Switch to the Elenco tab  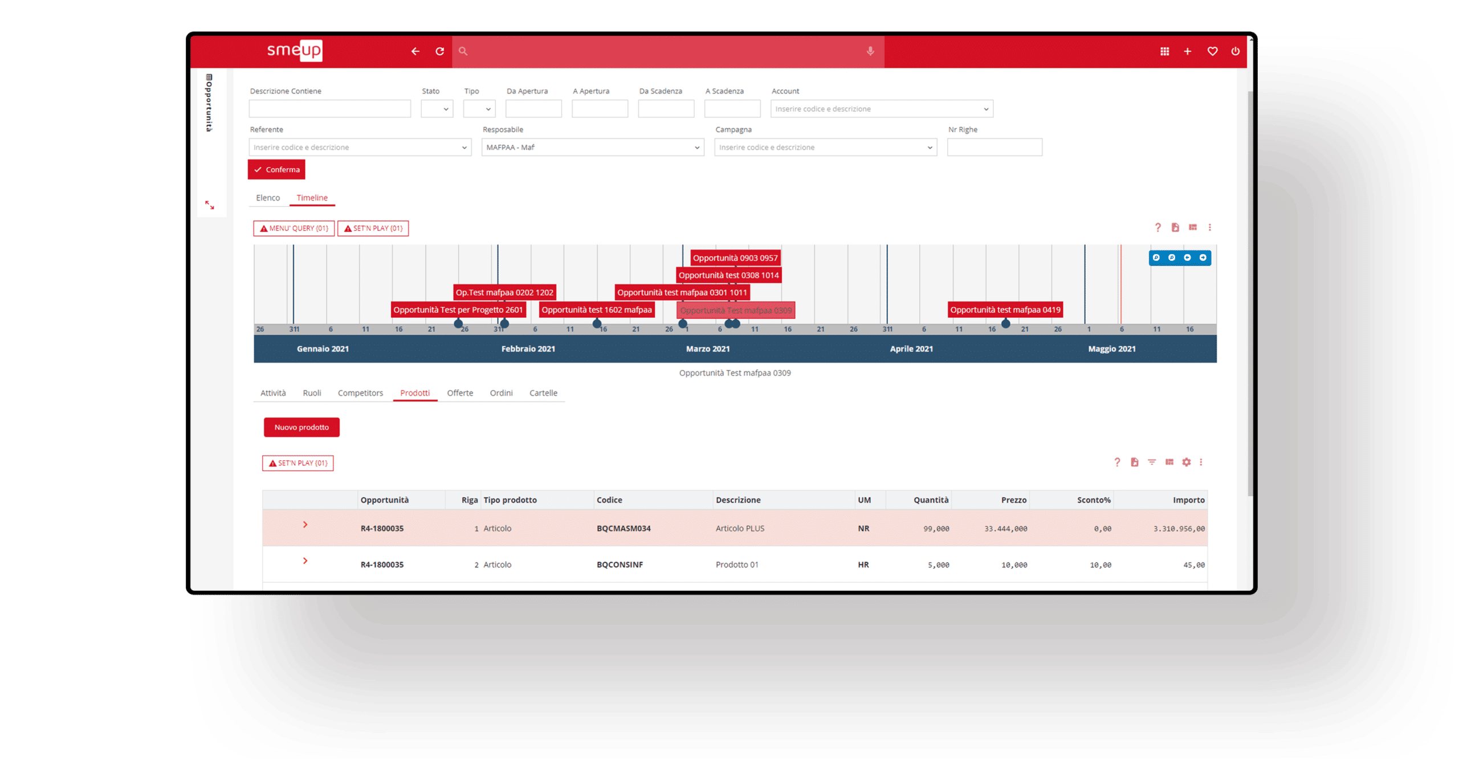click(x=268, y=198)
